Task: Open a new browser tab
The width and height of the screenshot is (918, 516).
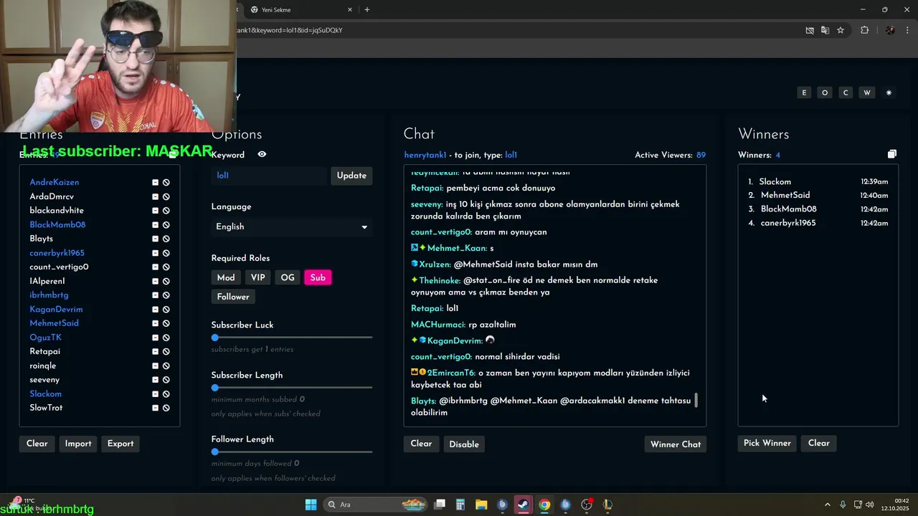Action: pyautogui.click(x=366, y=9)
